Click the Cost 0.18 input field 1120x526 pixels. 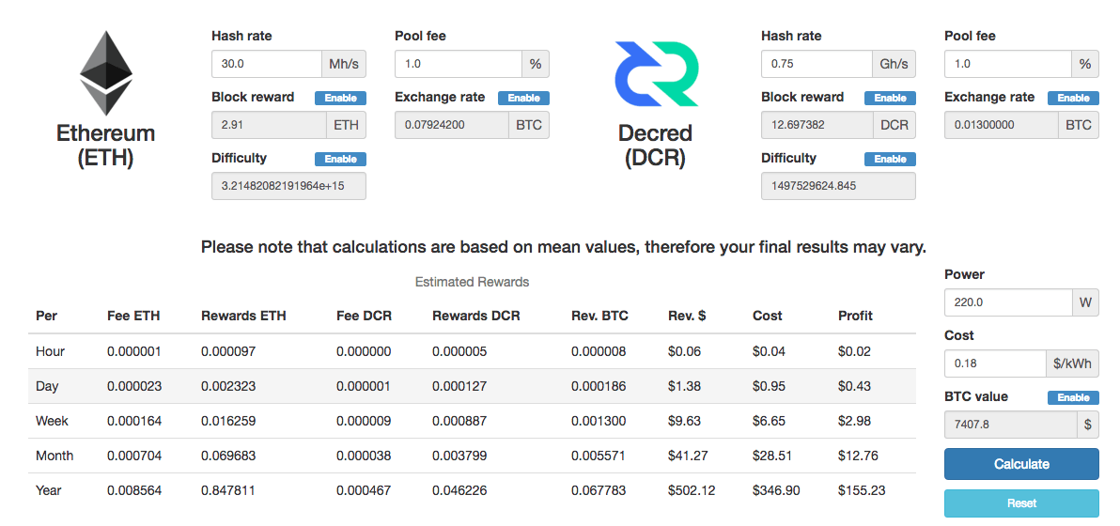tap(996, 364)
